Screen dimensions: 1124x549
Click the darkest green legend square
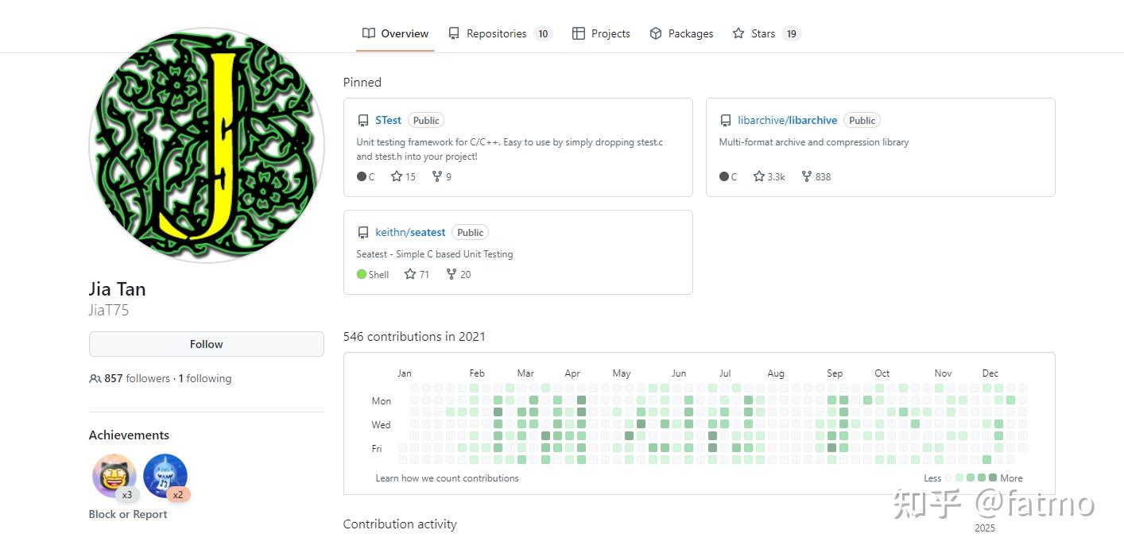click(993, 477)
